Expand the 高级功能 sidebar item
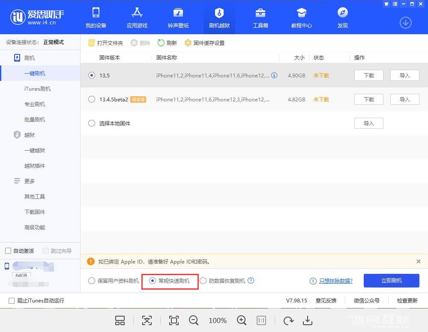The height and width of the screenshot is (332, 428). point(35,227)
